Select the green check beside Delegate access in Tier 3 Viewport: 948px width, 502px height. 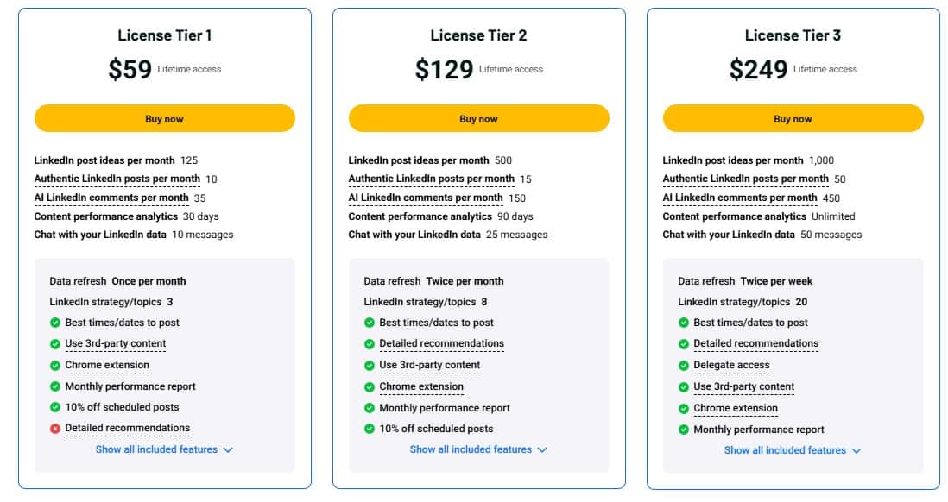point(686,365)
